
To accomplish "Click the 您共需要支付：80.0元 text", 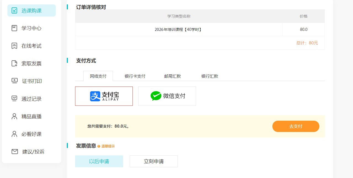I will click(108, 126).
